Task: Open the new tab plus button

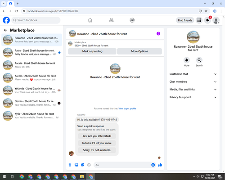Action: click(18, 4)
